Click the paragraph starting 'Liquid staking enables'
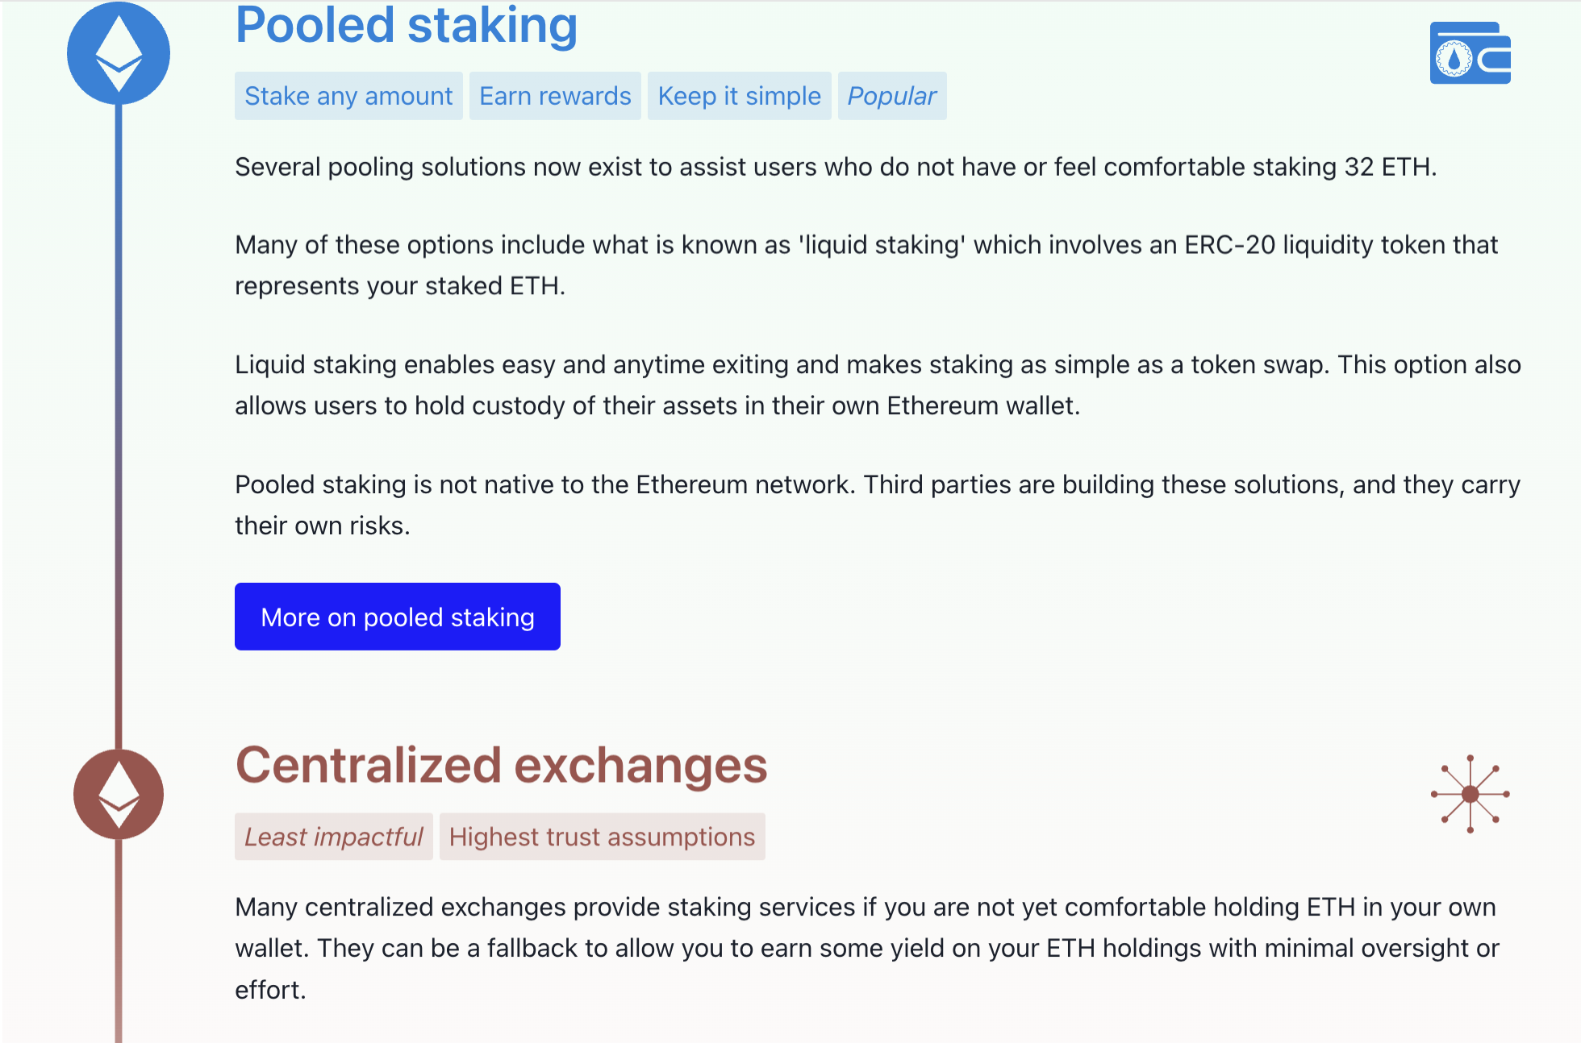Screen dimensions: 1581x1043 point(877,385)
